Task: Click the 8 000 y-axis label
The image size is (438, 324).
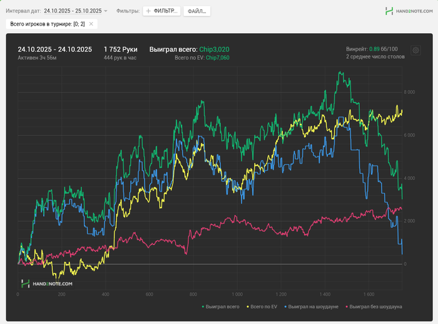Action: tap(409, 92)
